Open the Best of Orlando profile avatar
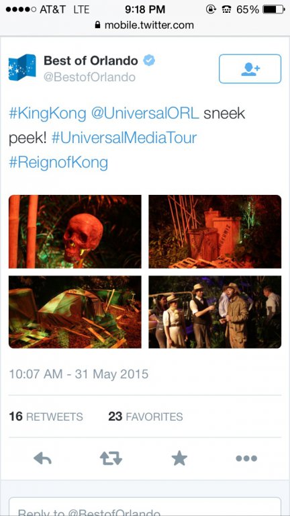 click(x=22, y=67)
